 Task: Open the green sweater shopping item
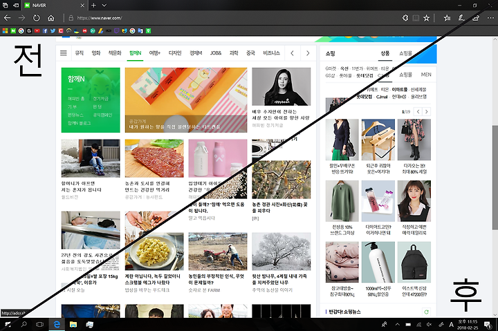coord(342,201)
